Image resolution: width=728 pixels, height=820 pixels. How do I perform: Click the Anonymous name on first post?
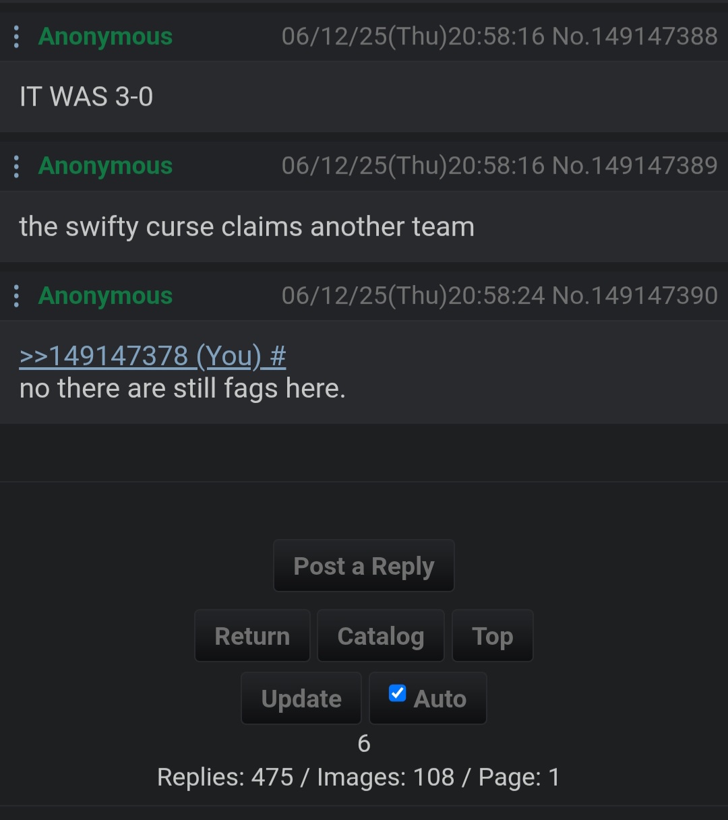[106, 36]
